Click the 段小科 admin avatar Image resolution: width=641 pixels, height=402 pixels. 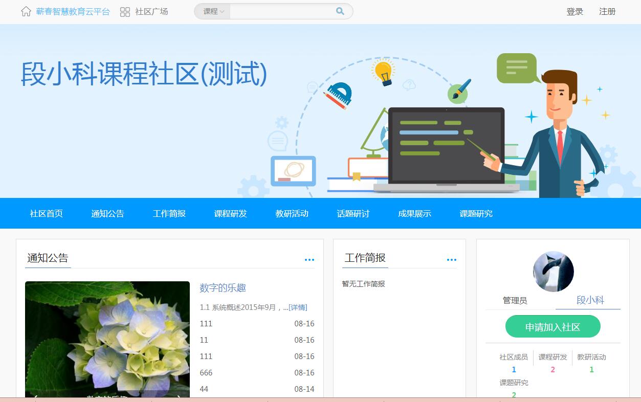(553, 272)
